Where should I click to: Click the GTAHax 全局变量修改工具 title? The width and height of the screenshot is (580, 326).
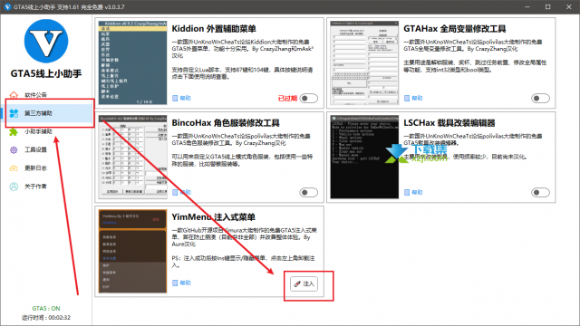click(x=455, y=29)
